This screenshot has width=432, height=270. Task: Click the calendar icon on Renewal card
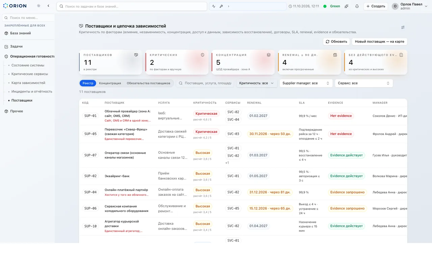point(335,55)
